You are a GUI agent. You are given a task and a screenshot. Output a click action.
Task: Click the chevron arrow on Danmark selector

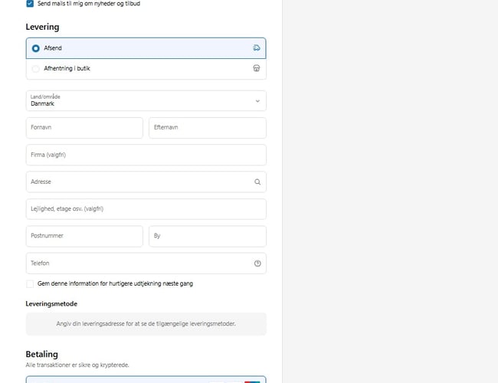tap(257, 100)
